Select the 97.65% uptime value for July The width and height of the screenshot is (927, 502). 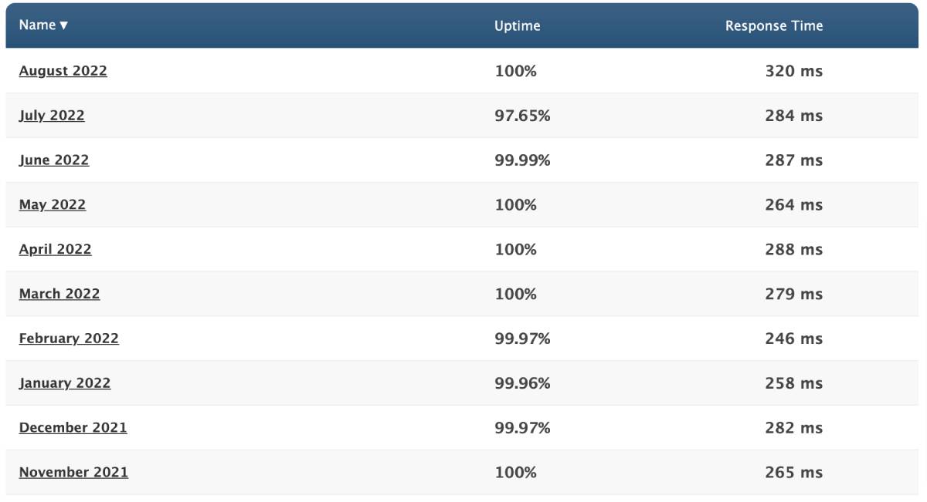pos(522,116)
